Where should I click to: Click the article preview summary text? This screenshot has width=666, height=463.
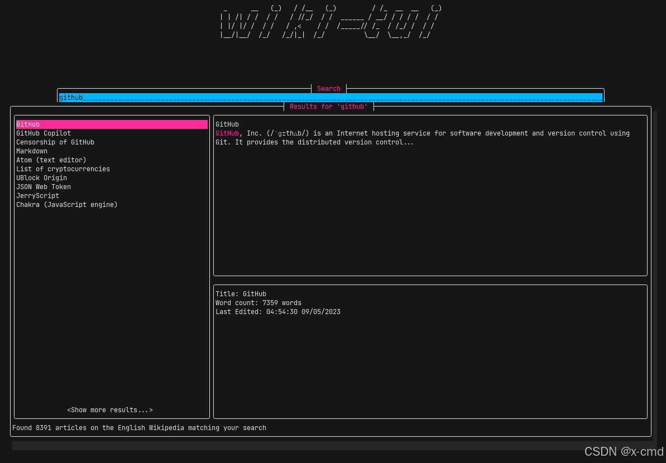(x=423, y=138)
